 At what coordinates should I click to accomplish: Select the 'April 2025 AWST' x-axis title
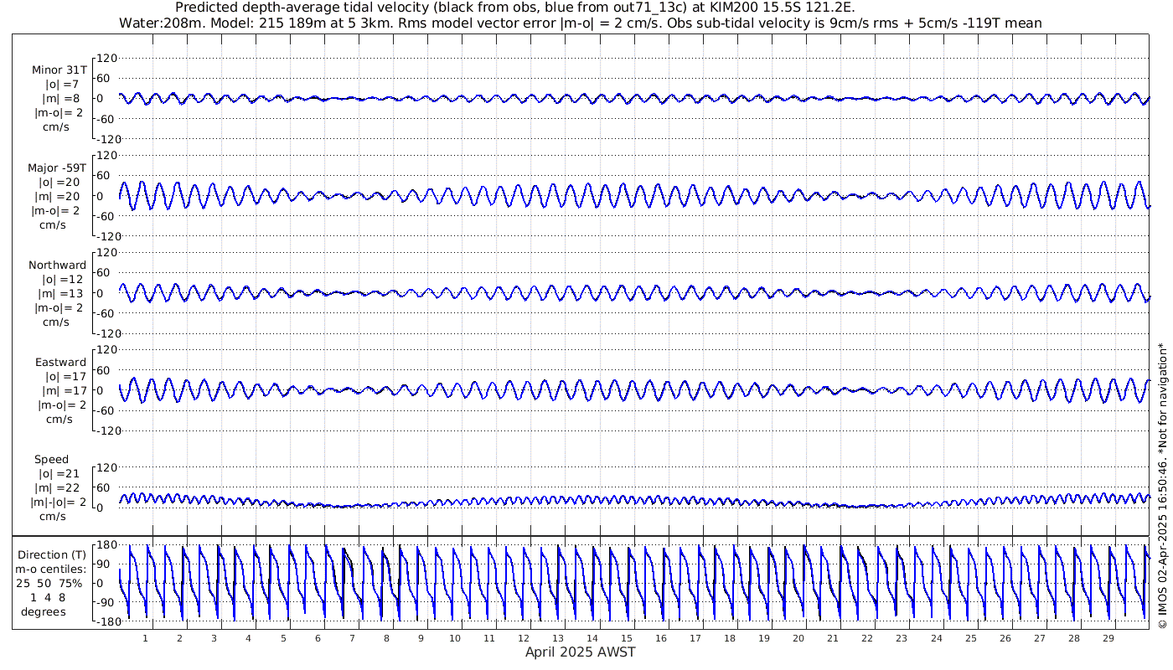(x=580, y=652)
